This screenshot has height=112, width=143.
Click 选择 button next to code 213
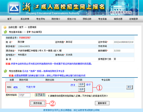click(x=82, y=85)
